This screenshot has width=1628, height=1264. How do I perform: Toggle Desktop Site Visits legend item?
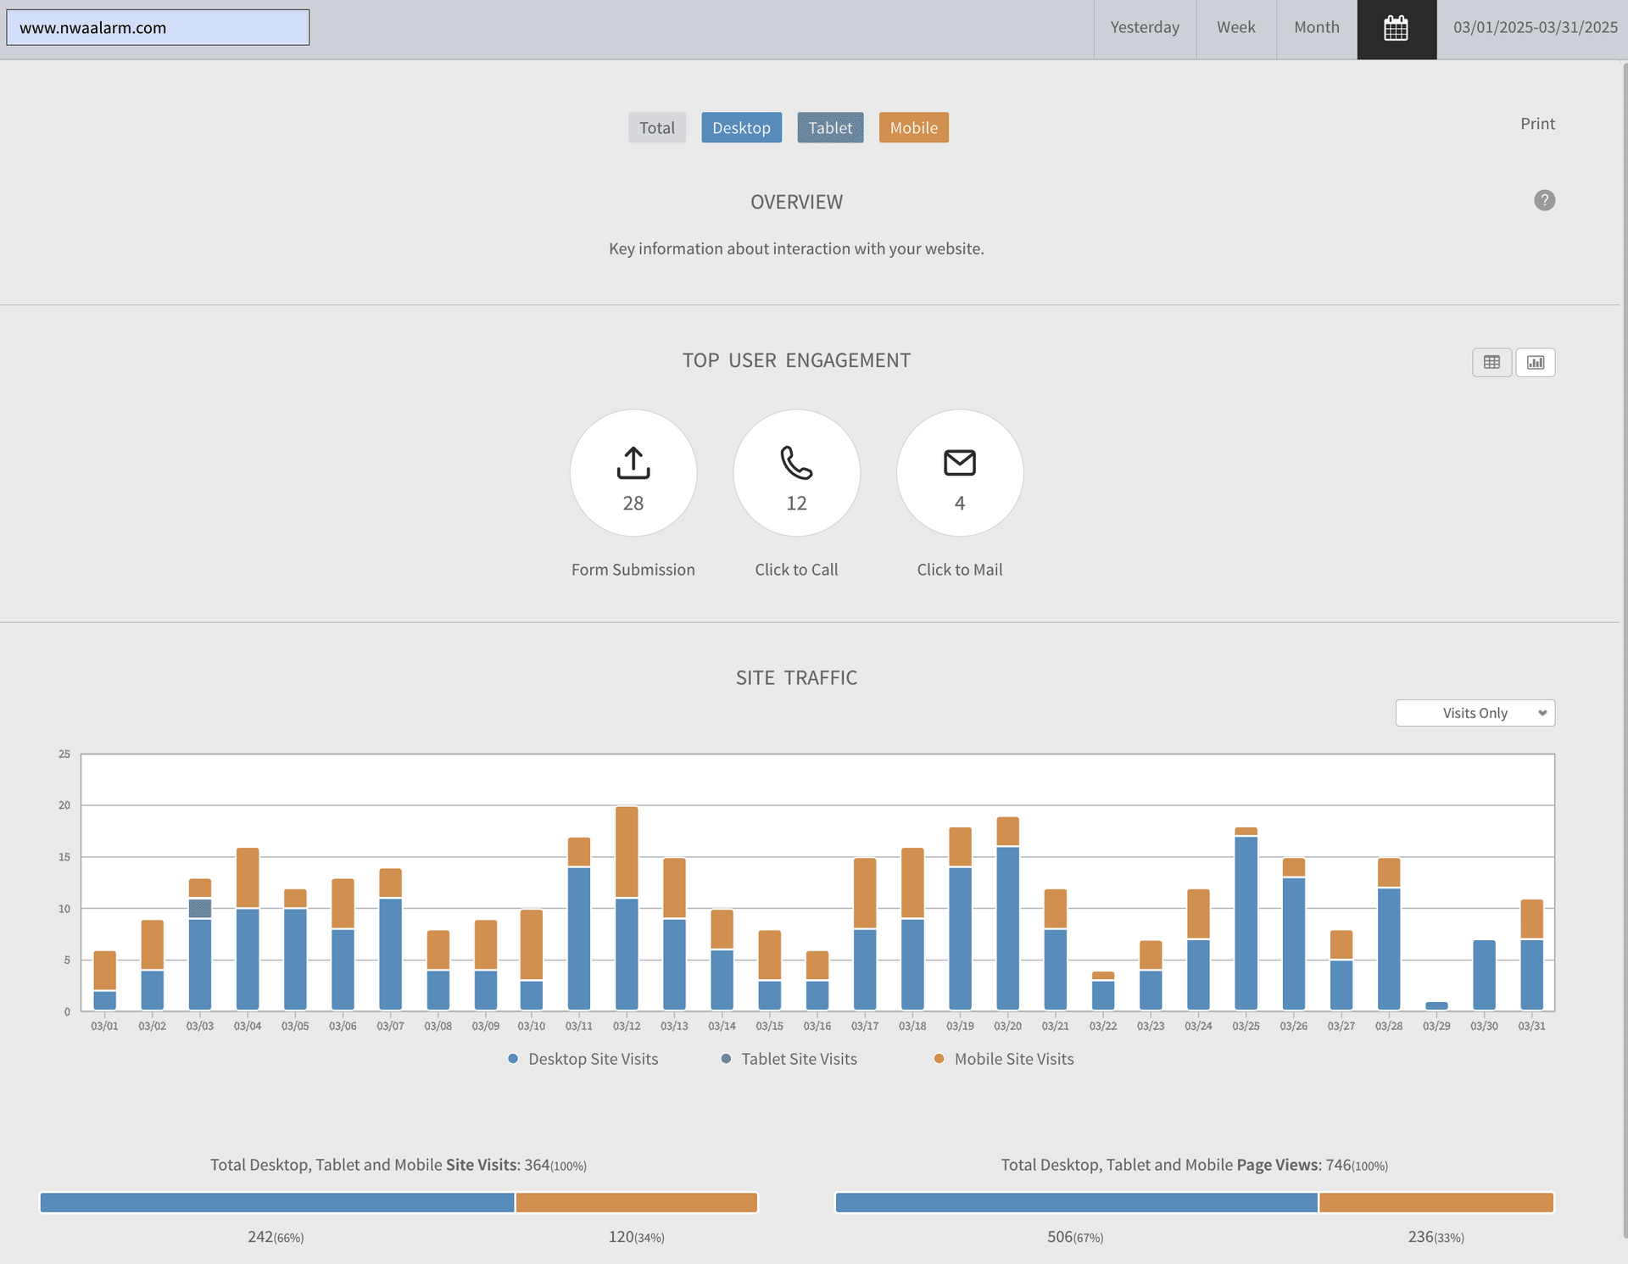583,1059
